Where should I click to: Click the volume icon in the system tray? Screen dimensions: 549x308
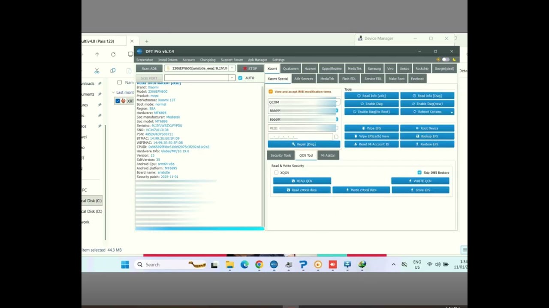[437, 264]
